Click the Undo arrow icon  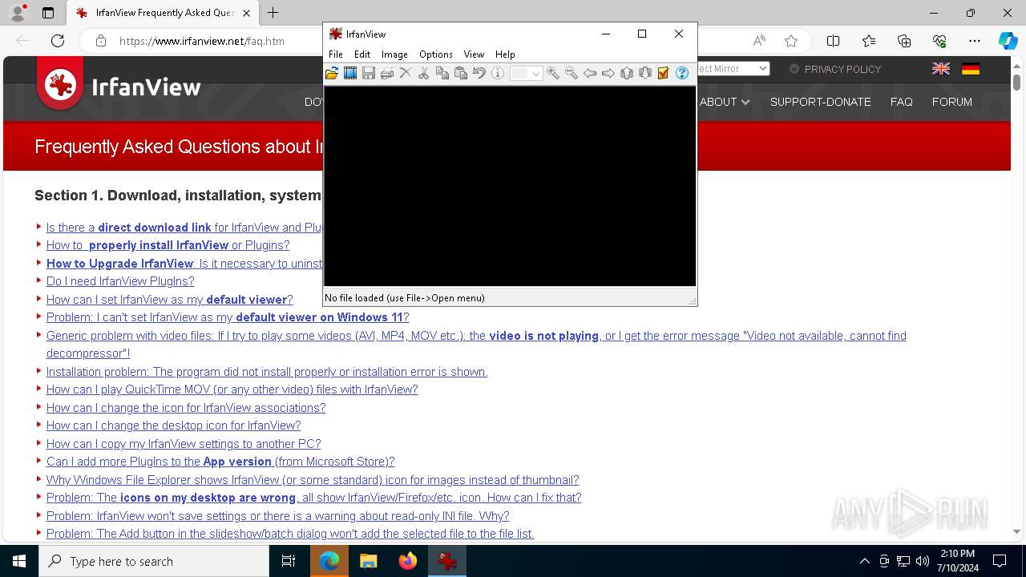click(x=479, y=73)
